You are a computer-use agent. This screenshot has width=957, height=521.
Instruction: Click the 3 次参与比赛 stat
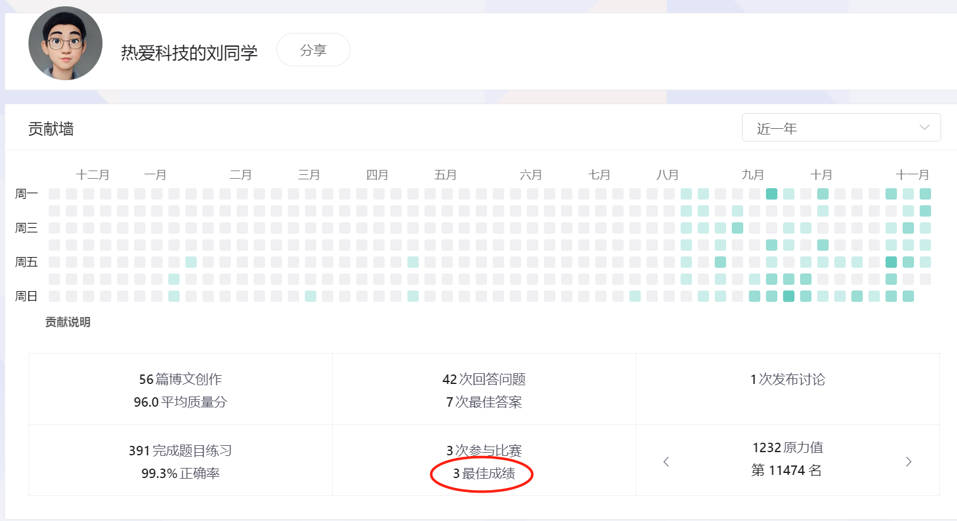tap(484, 450)
